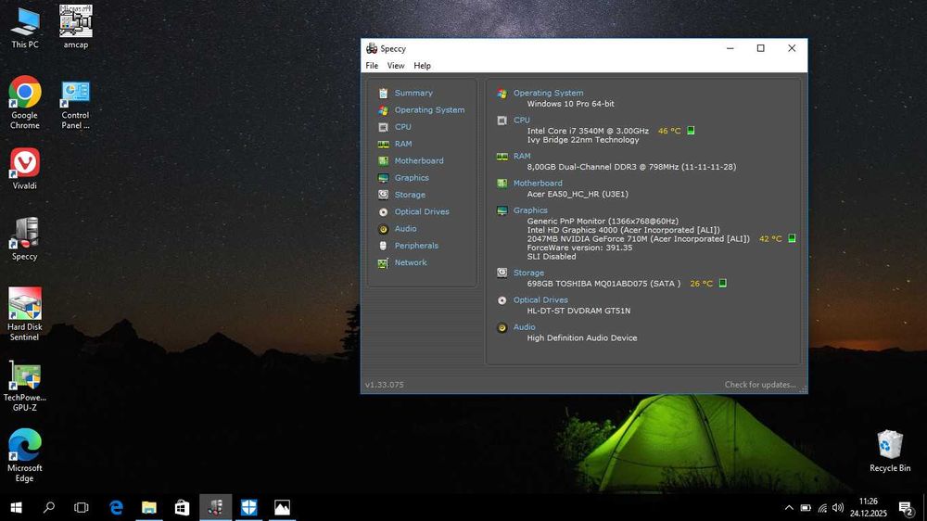Click the green GPU temperature indicator
Viewport: 927px width, 521px height.
pyautogui.click(x=792, y=238)
